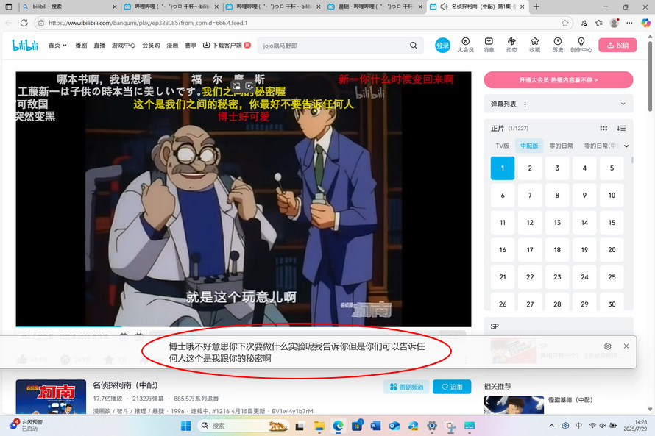Select episode 25
655x436 pixels.
click(x=612, y=277)
